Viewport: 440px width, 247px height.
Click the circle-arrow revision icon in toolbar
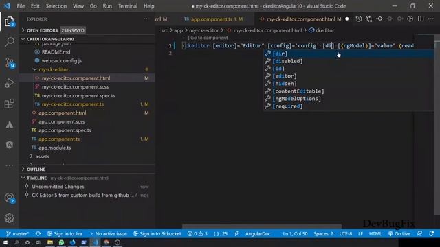click(379, 19)
